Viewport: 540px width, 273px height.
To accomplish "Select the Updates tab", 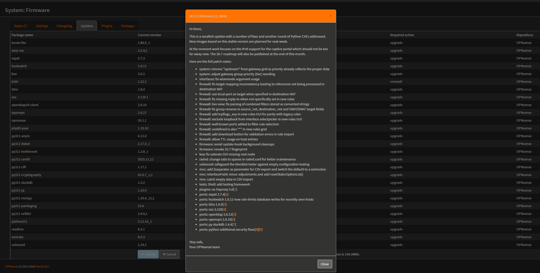I will 87,26.
